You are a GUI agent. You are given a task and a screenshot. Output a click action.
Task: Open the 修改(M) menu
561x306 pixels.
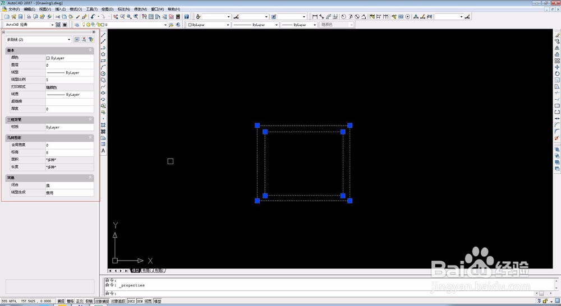pyautogui.click(x=141, y=9)
